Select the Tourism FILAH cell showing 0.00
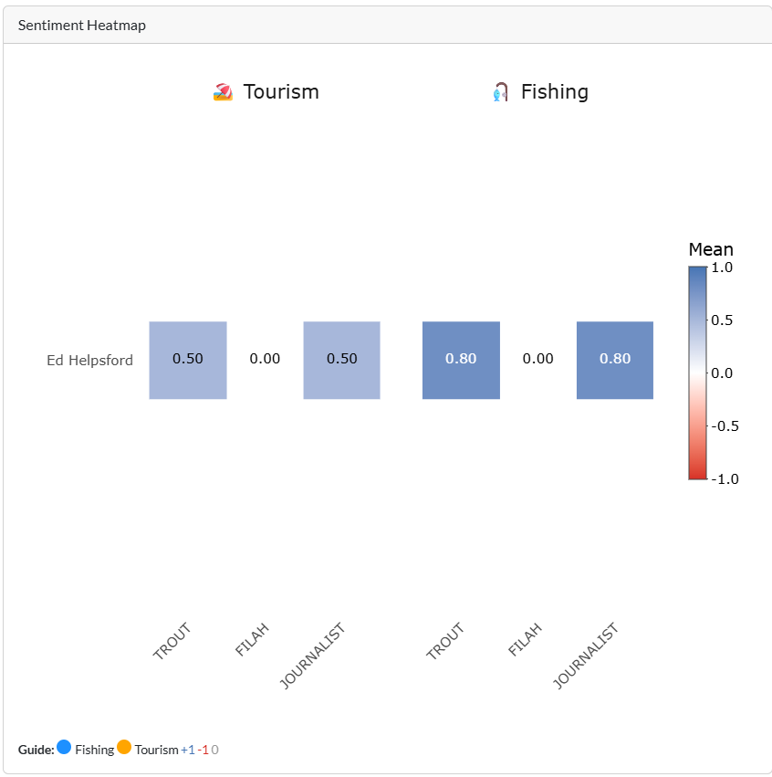The width and height of the screenshot is (772, 777). pos(265,360)
